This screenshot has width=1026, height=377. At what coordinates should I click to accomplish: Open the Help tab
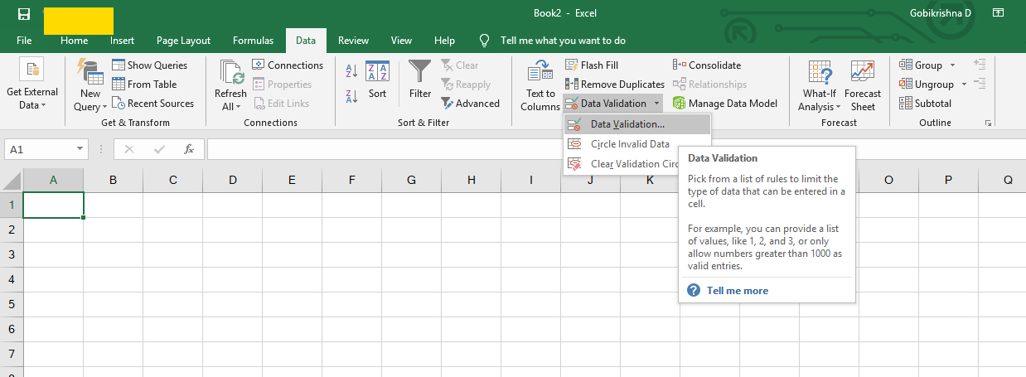click(445, 40)
